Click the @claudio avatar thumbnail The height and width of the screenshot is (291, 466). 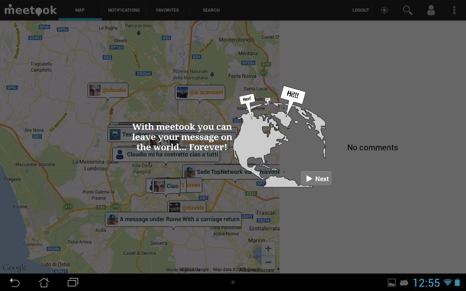coord(95,90)
